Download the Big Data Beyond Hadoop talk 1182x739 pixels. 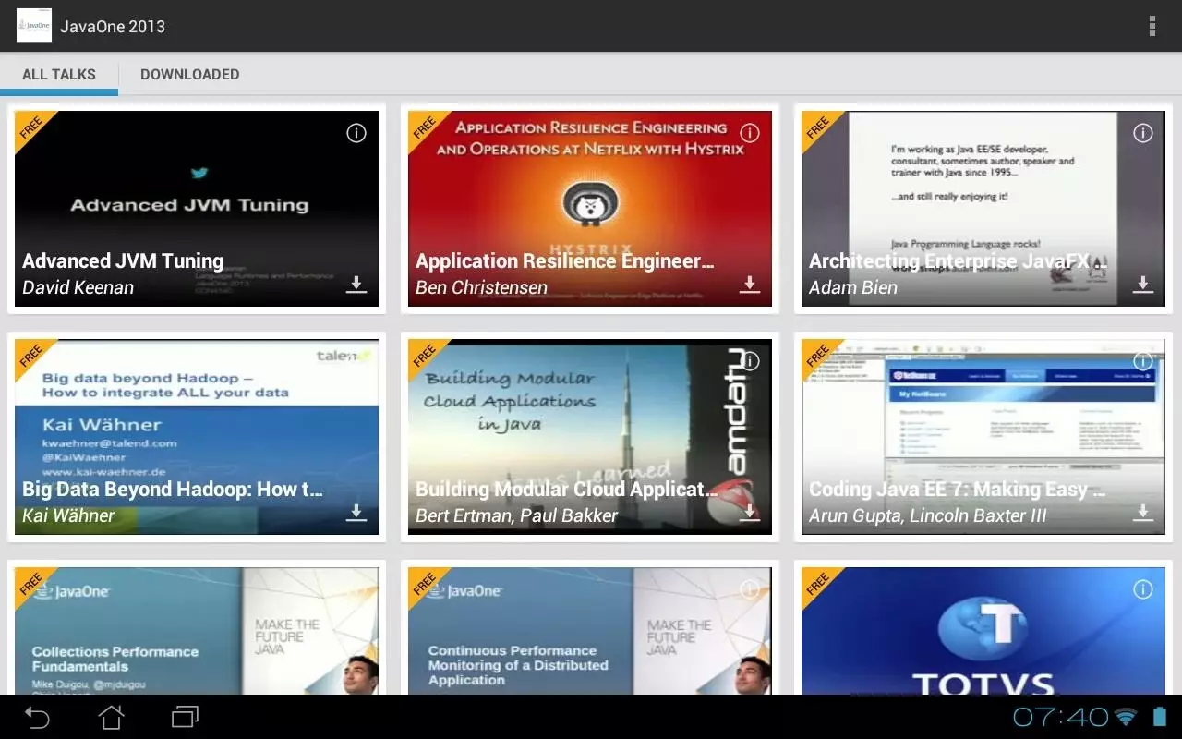tap(356, 513)
